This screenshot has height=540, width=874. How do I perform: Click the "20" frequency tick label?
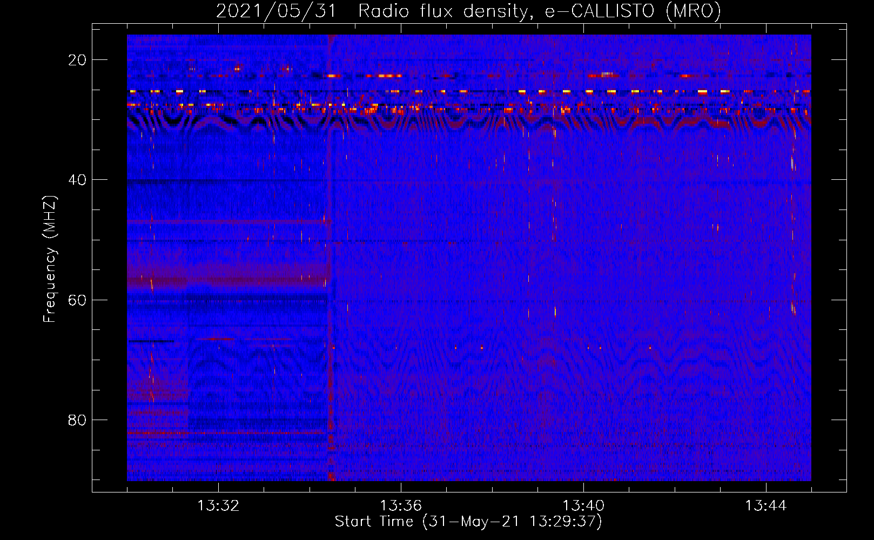[x=78, y=60]
